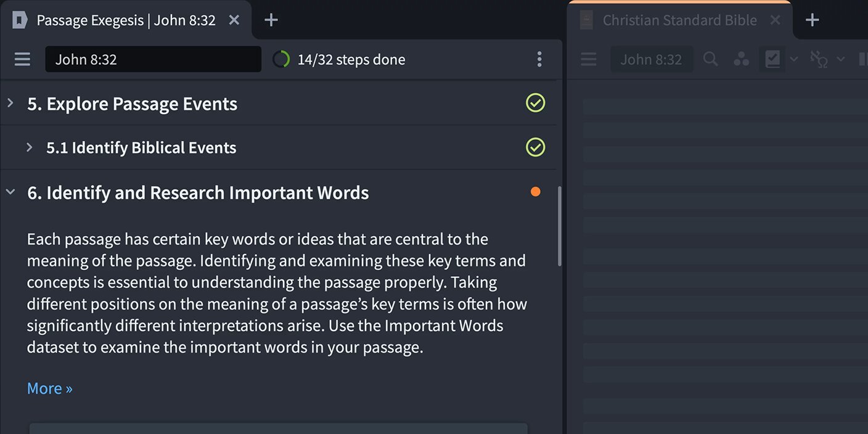Click the More » link
868x434 pixels.
pyautogui.click(x=50, y=388)
